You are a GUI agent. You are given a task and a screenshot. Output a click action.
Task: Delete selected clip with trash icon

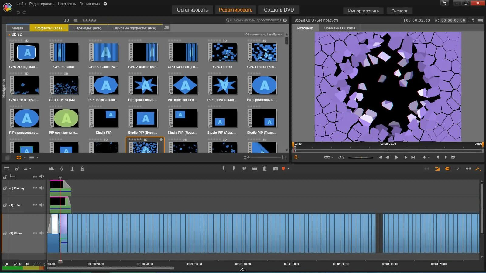[265, 169]
